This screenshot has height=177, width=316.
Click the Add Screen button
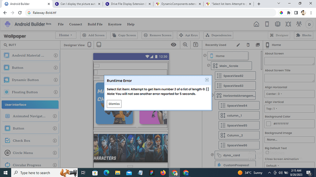point(93,35)
